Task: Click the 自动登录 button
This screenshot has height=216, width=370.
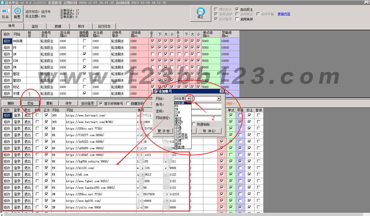Action: [88, 104]
